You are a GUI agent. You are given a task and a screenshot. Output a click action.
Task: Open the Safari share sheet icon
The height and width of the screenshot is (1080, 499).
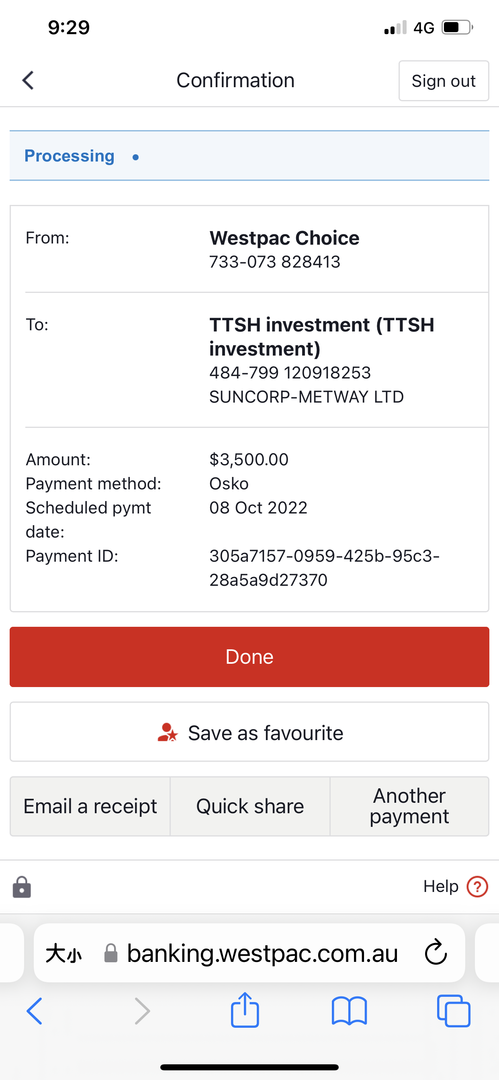click(x=245, y=1010)
